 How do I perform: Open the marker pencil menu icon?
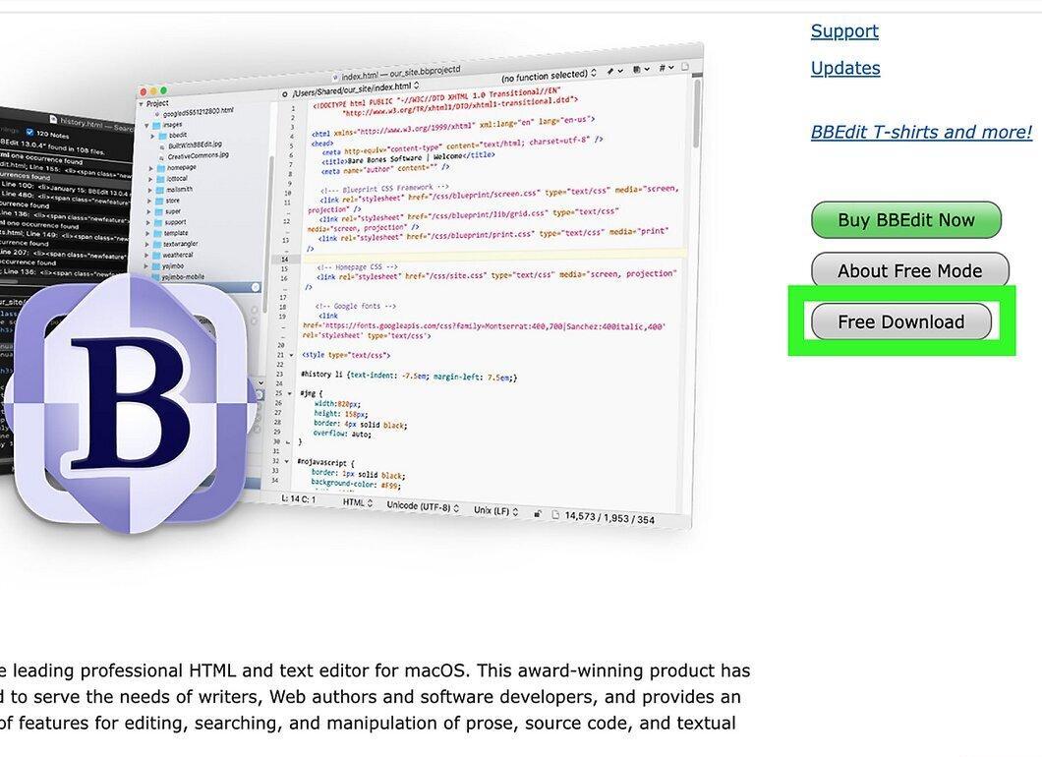tap(609, 71)
